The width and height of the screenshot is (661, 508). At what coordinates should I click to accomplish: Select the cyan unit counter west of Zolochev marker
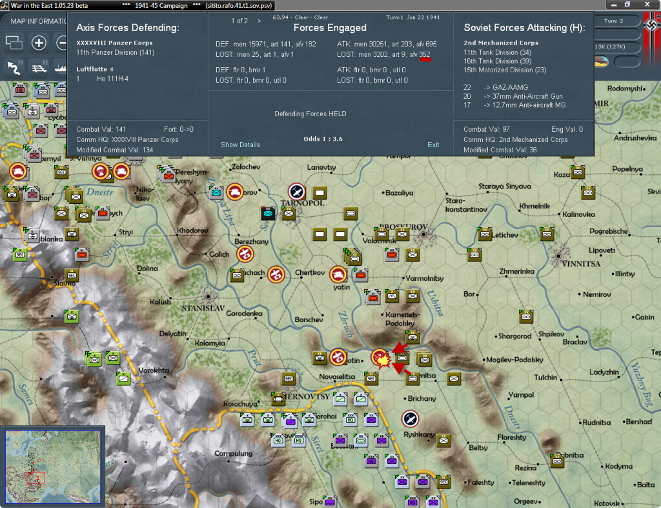(216, 192)
